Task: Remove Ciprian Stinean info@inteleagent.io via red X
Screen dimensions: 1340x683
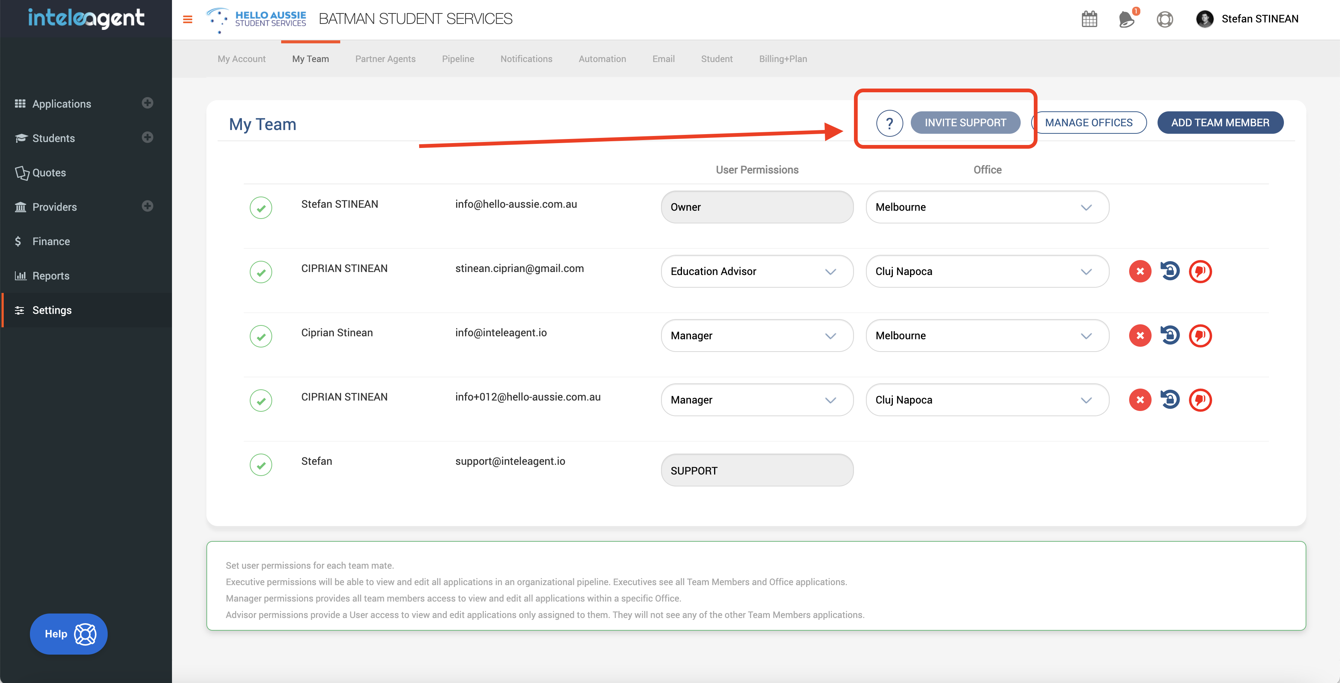Action: click(x=1140, y=336)
